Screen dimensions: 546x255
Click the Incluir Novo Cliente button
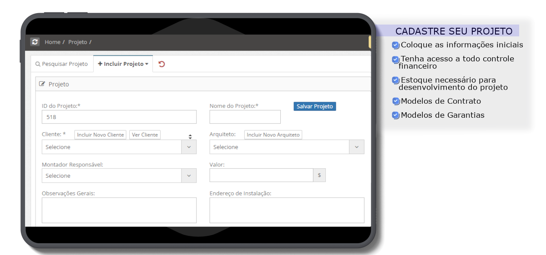tap(100, 135)
